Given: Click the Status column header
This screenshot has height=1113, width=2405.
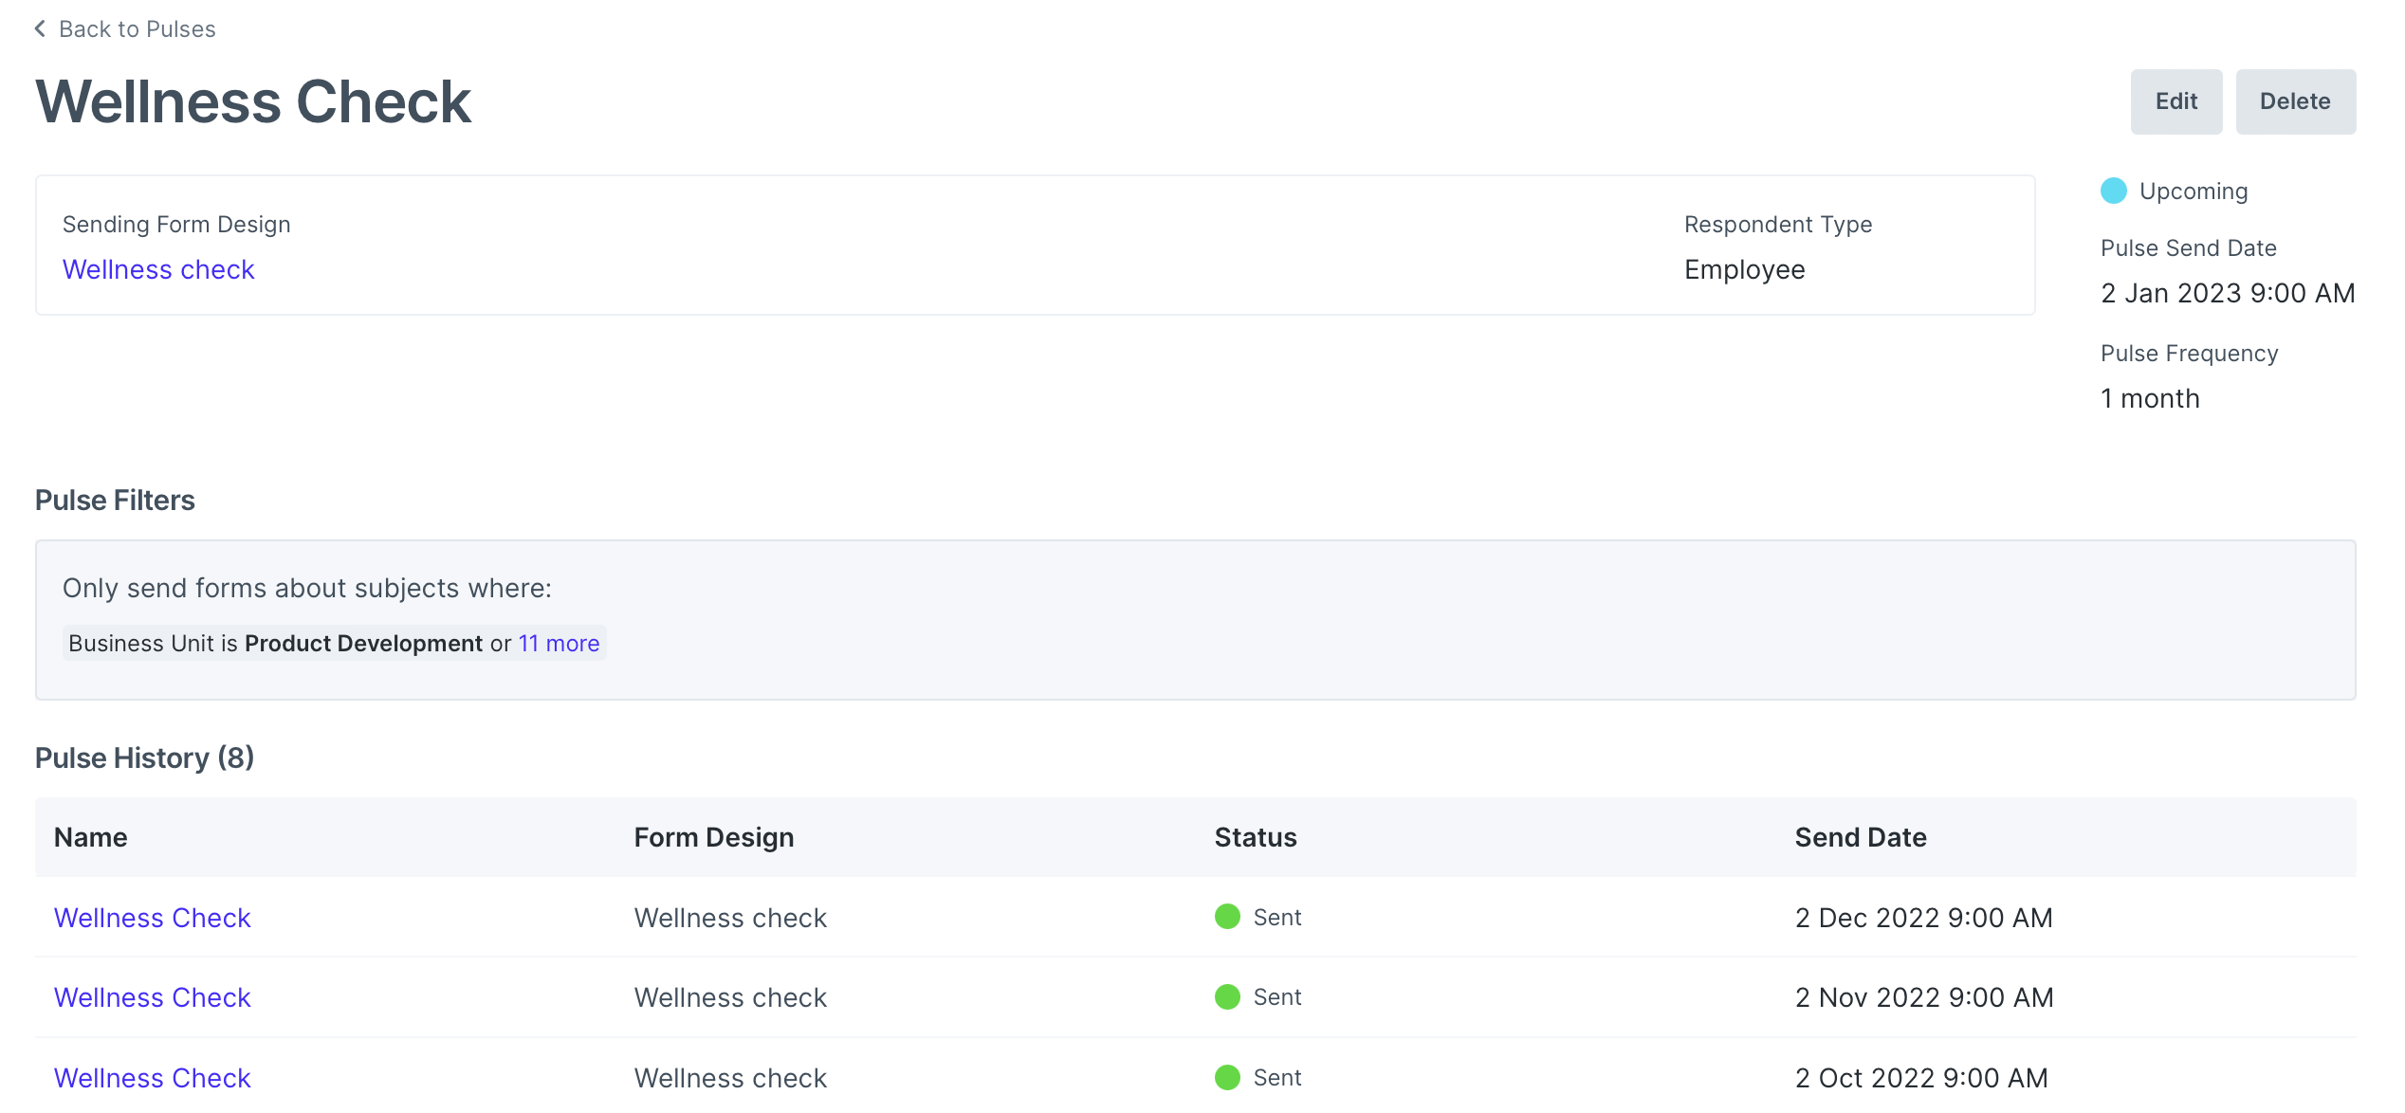Looking at the screenshot, I should coord(1255,837).
